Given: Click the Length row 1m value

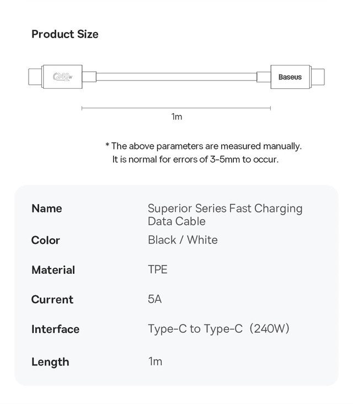Looking at the screenshot, I should coord(155,362).
